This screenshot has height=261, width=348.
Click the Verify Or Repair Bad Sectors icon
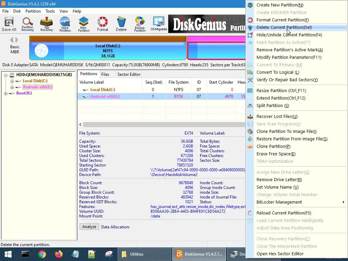point(250,80)
